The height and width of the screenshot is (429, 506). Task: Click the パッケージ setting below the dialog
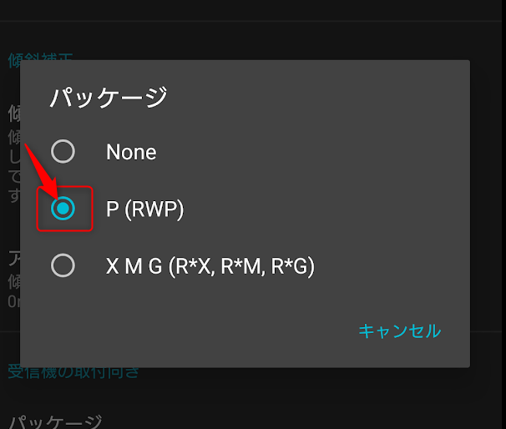55,421
